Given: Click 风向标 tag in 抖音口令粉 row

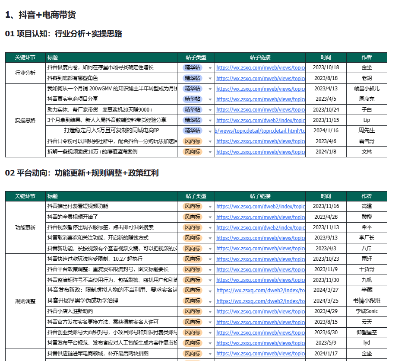Looking at the screenshot, I should click(193, 141).
